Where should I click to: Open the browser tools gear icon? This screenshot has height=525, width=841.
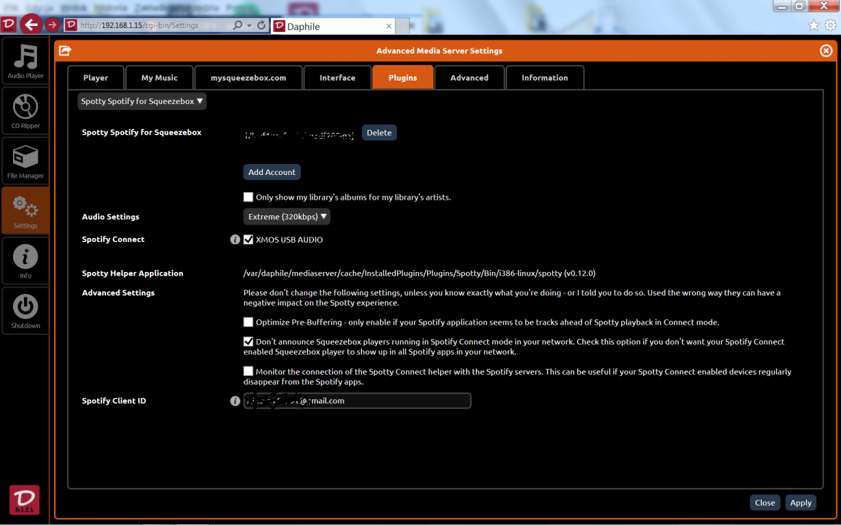point(830,25)
